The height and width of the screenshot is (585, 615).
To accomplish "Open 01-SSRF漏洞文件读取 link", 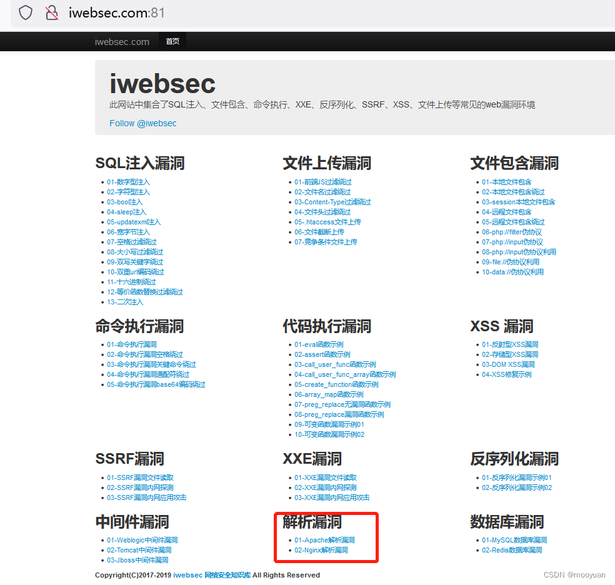I will 140,477.
